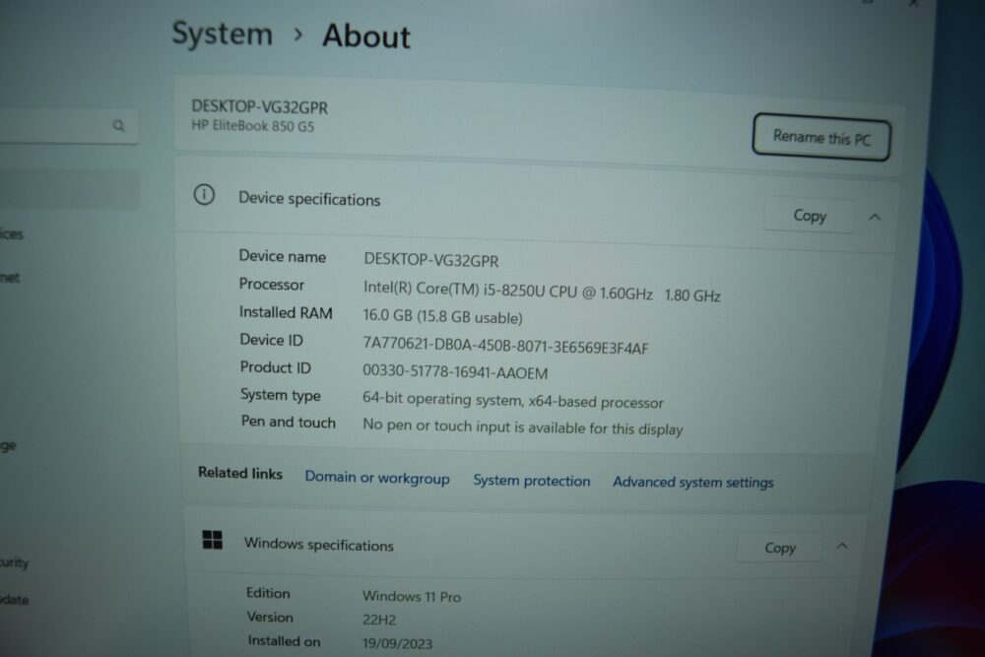Select the 19/09/2023 install date value
Image resolution: width=985 pixels, height=657 pixels.
397,643
